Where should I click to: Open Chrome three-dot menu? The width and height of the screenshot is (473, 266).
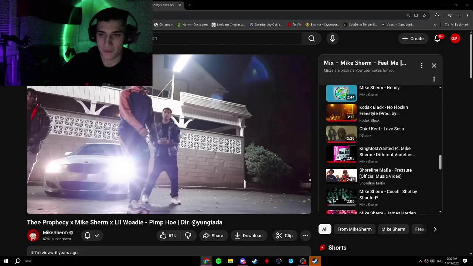(x=468, y=16)
